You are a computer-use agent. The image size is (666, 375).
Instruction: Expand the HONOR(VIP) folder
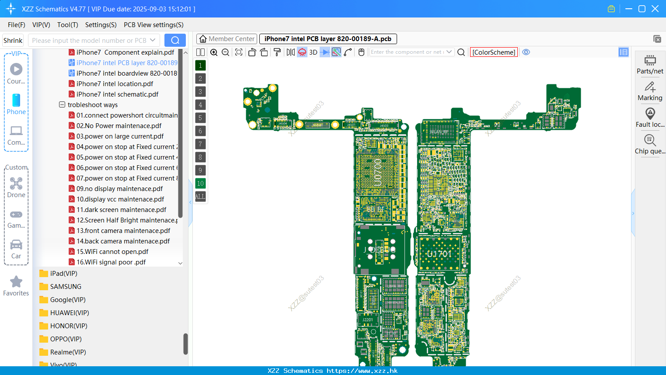(x=63, y=326)
